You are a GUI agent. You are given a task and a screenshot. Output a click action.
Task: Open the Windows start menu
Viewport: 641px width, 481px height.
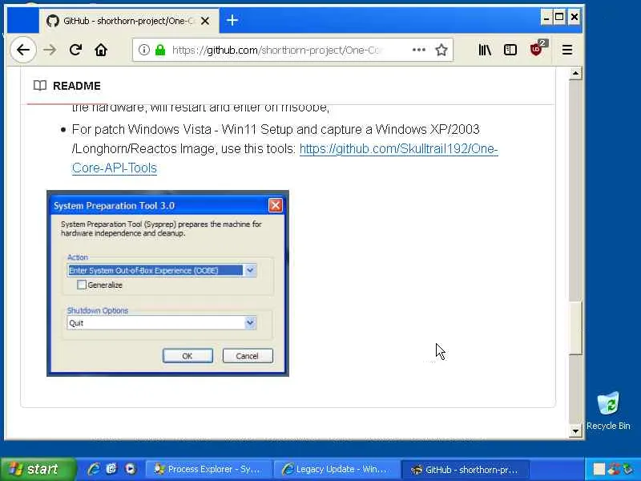coord(38,469)
